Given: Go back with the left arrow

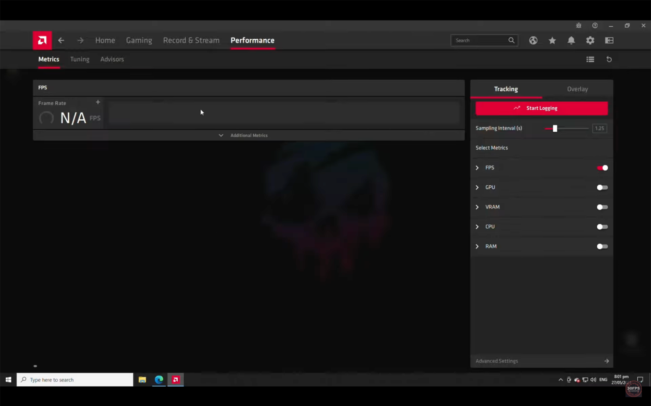Looking at the screenshot, I should (61, 40).
